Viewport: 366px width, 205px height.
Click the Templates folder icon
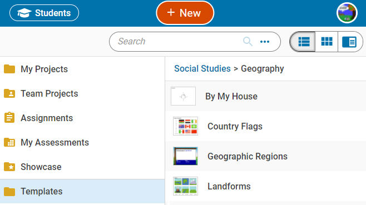[9, 192]
